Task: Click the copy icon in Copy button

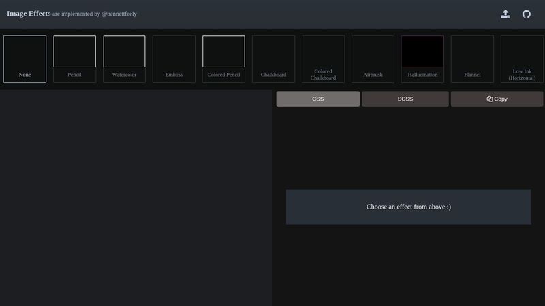Action: coord(490,99)
